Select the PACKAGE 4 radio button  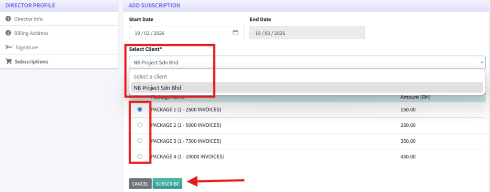140,157
